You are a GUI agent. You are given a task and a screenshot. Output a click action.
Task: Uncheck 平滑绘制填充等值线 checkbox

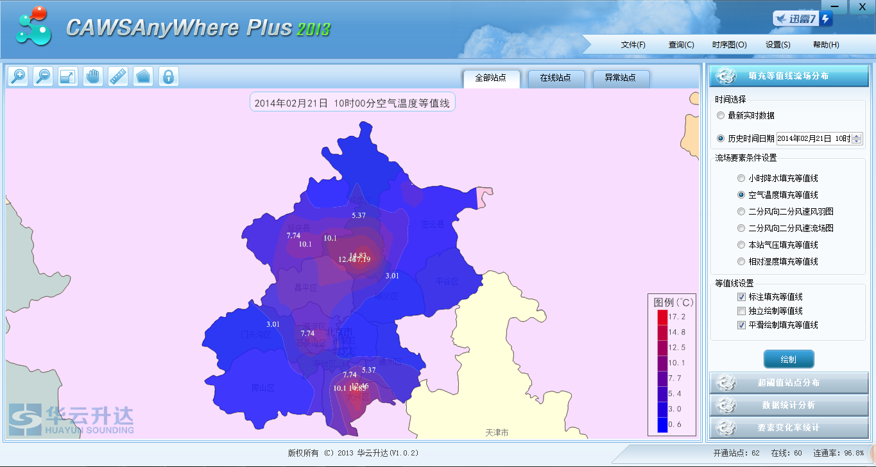[741, 325]
